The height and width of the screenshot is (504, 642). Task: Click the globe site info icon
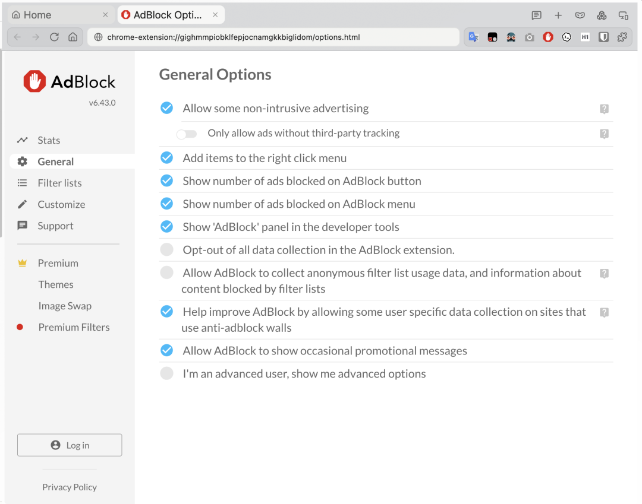click(98, 37)
